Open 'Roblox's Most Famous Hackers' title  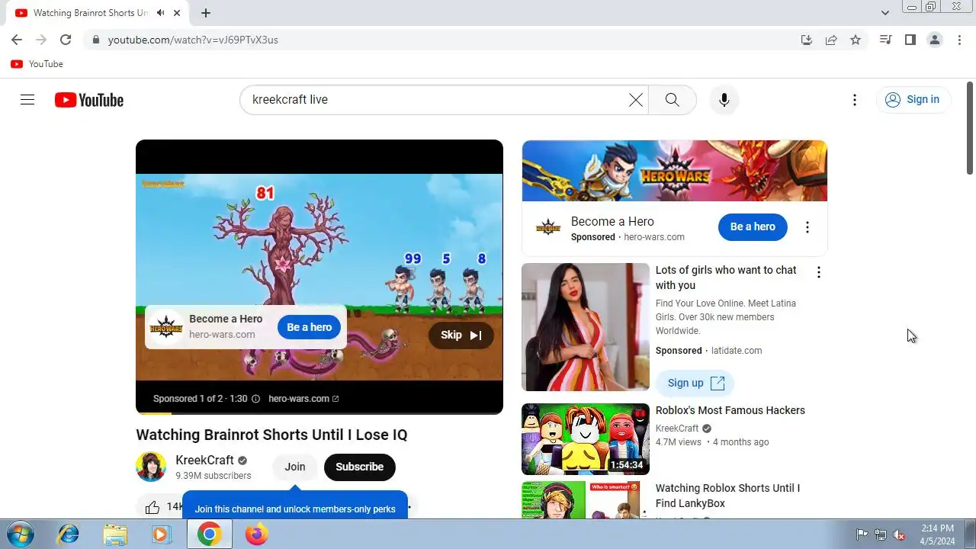(730, 410)
